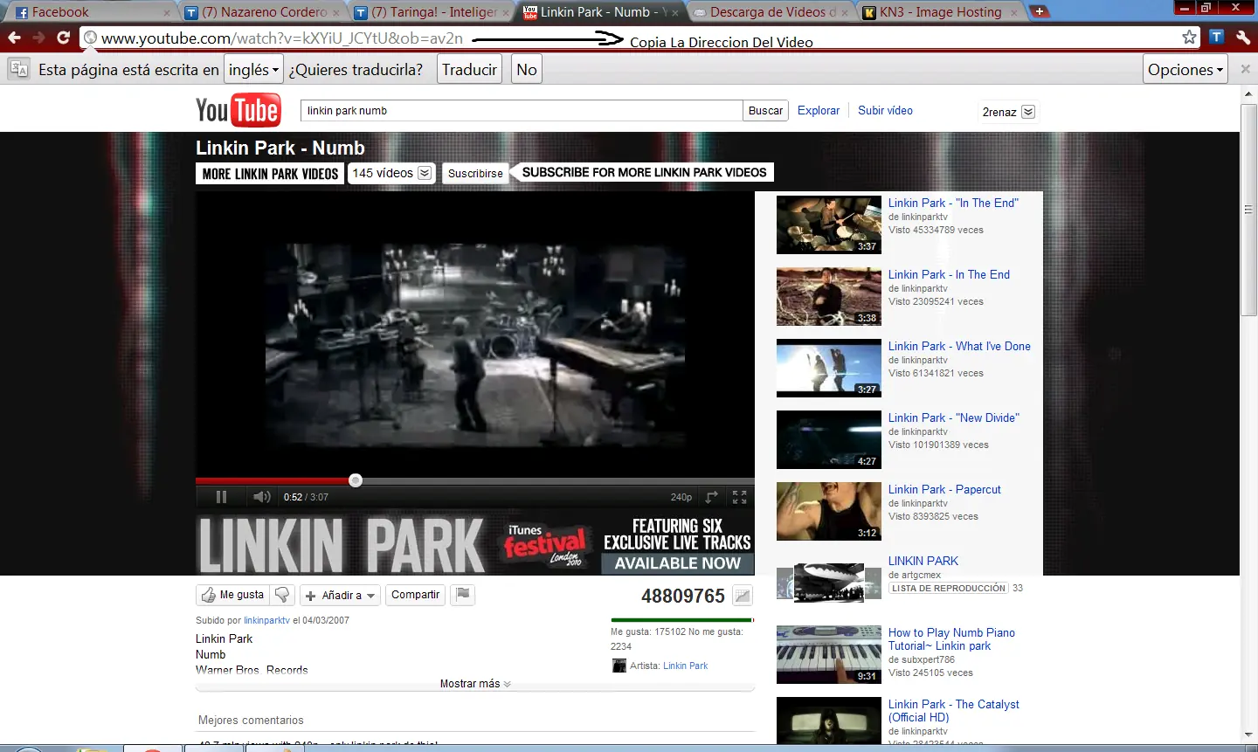Open the 'linkinparktv' uploader link

pos(266,620)
